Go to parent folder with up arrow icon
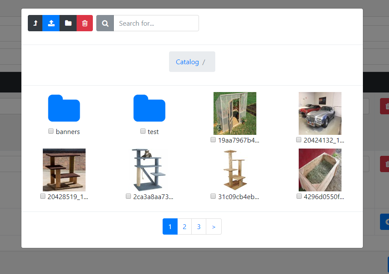The image size is (389, 274). [x=35, y=23]
